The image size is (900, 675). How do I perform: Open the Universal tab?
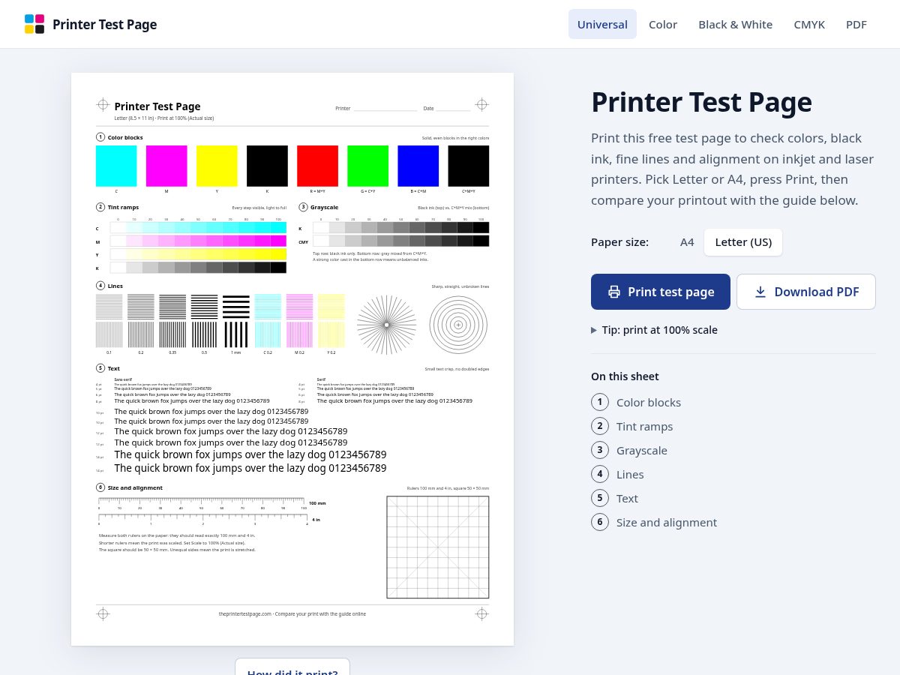(602, 24)
